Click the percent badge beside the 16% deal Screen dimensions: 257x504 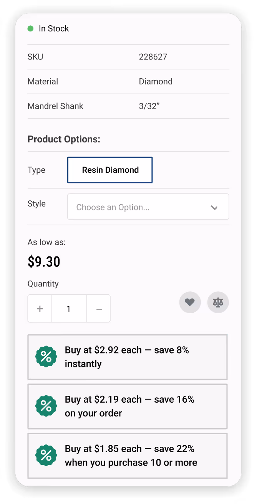click(46, 406)
